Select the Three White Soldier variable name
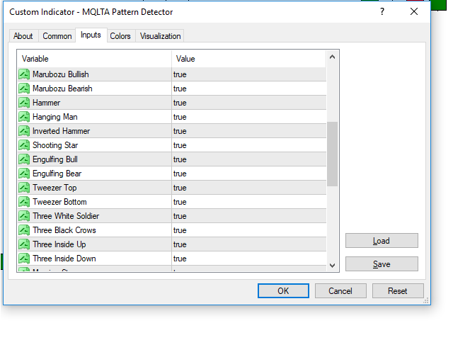This screenshot has width=453, height=340. (66, 216)
